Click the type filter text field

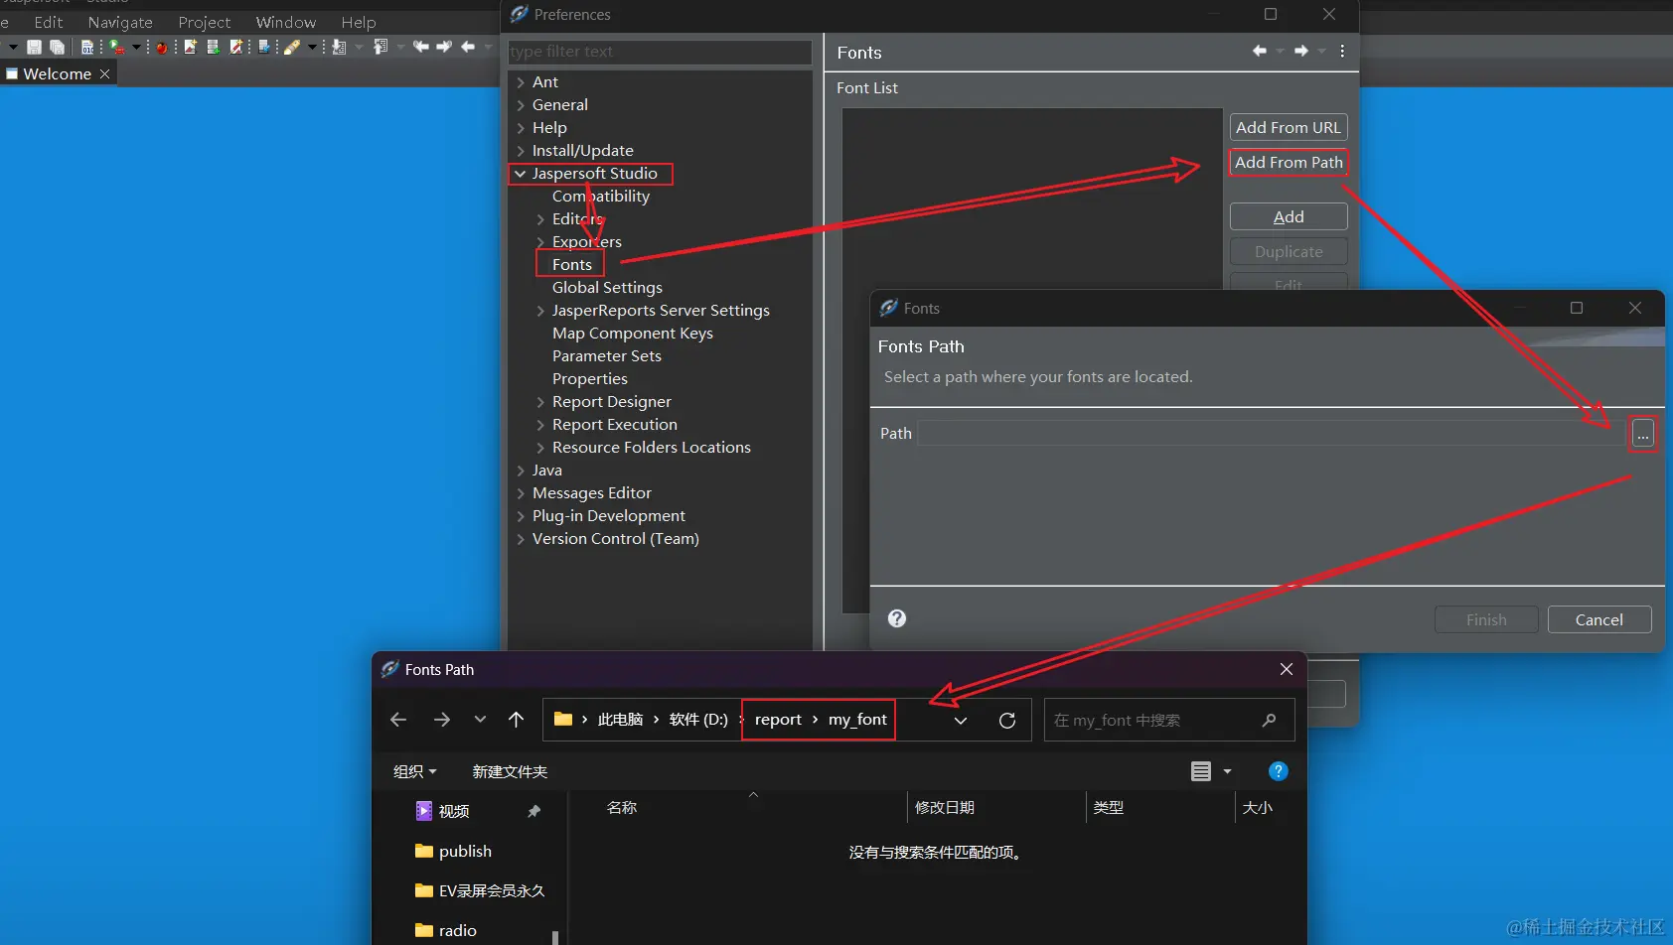(x=660, y=52)
